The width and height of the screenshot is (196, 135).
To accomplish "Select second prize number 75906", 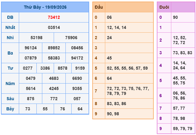I will pos(71,38).
